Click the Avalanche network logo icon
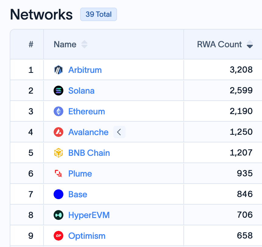The height and width of the screenshot is (247, 262). click(58, 132)
